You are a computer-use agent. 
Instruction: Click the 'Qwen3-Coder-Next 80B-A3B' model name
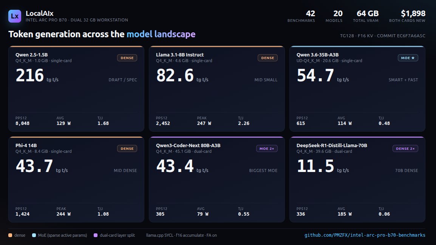(x=188, y=146)
